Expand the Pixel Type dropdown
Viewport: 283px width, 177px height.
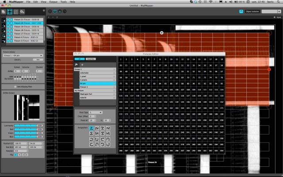click(98, 113)
